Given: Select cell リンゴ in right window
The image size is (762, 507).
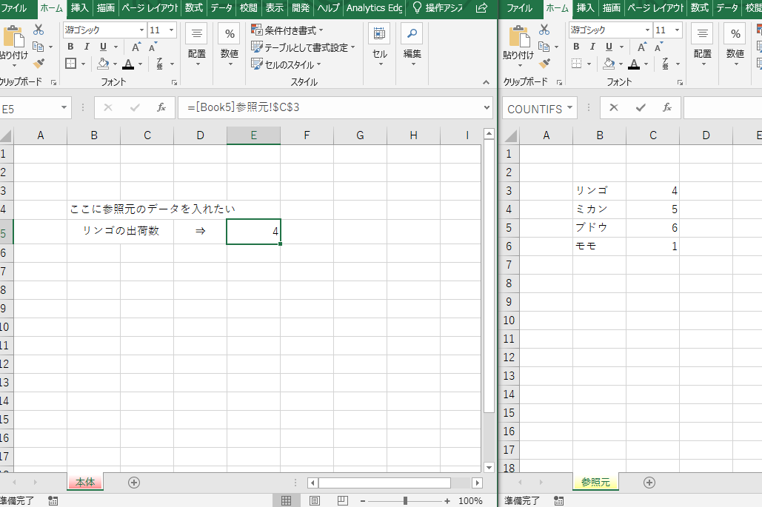Looking at the screenshot, I should point(599,191).
